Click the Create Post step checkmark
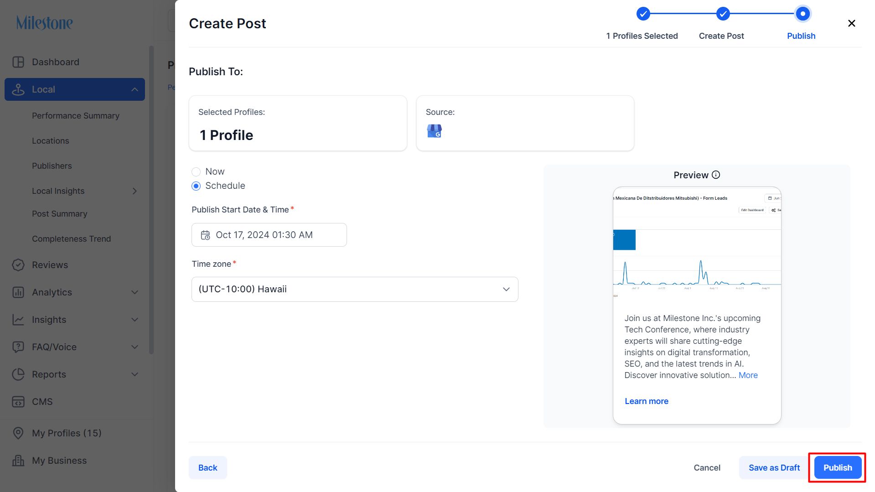Image resolution: width=875 pixels, height=492 pixels. tap(723, 14)
